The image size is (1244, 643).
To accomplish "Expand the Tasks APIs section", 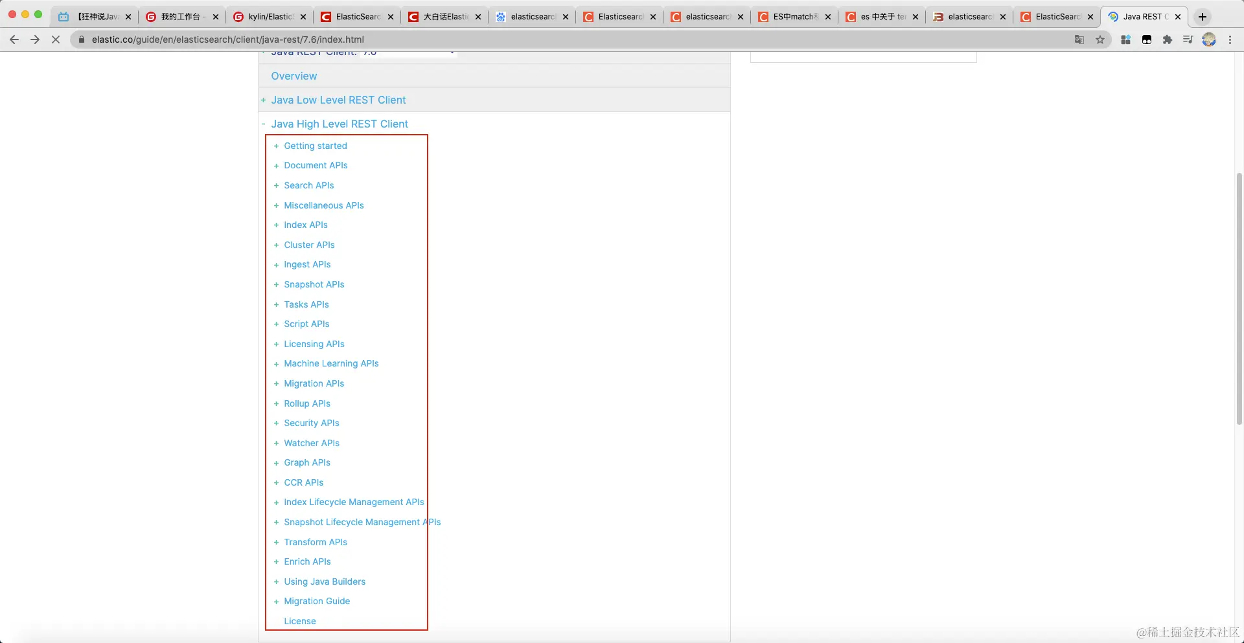I will tap(276, 305).
